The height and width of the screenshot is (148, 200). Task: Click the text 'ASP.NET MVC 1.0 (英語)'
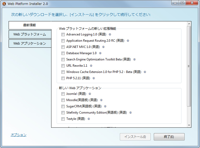point(83,47)
